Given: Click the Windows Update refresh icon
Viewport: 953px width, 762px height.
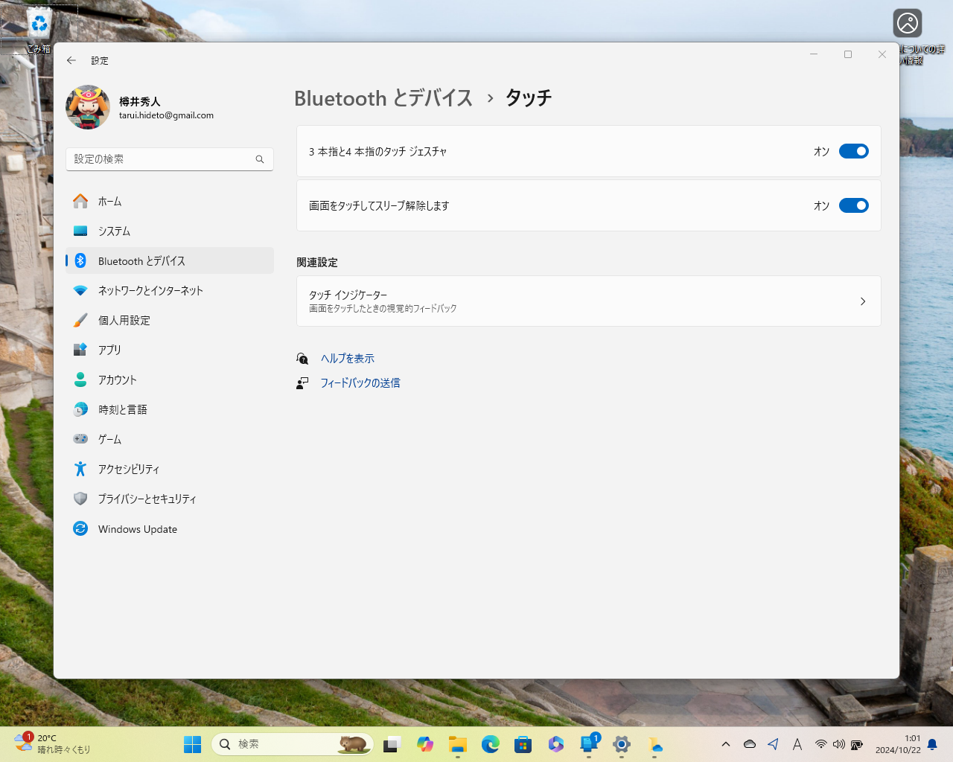Looking at the screenshot, I should 80,528.
